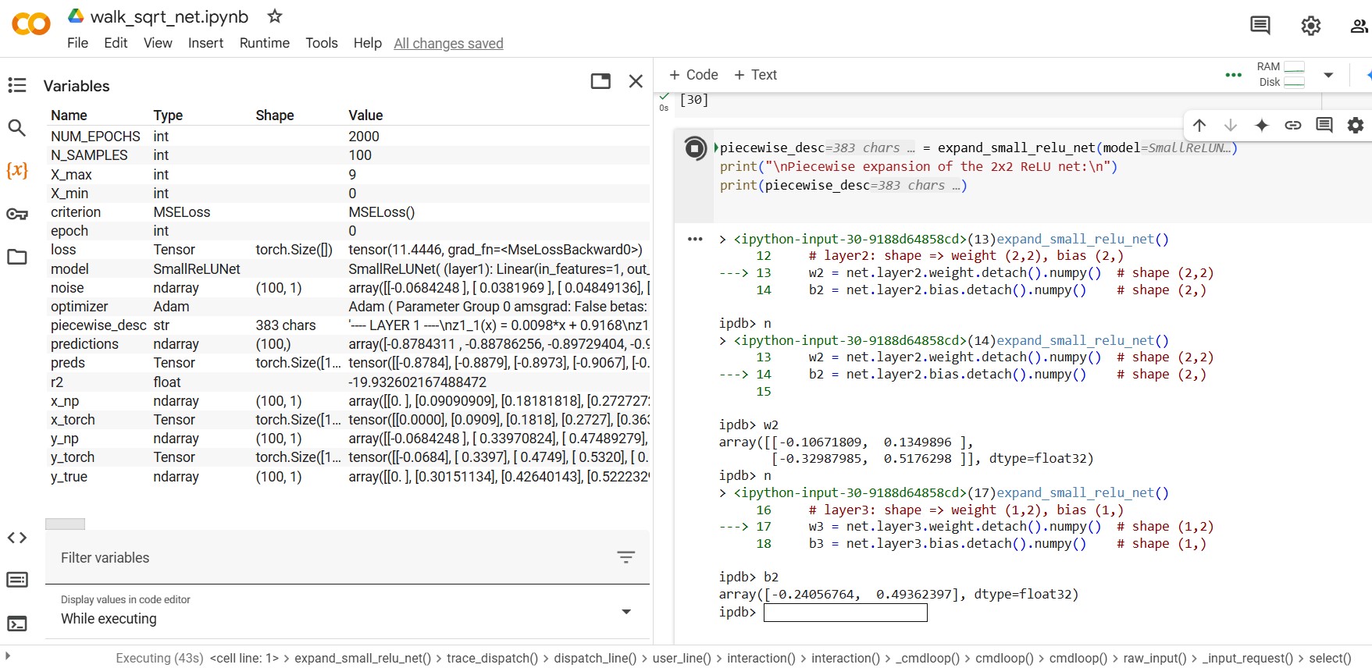The width and height of the screenshot is (1372, 668).
Task: Click trace_dispatch() in the execution stack
Action: (x=492, y=658)
